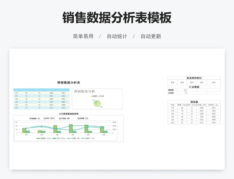Click the 4月 sales bar in the trend chart
234x179 pixels.
coord(71,128)
